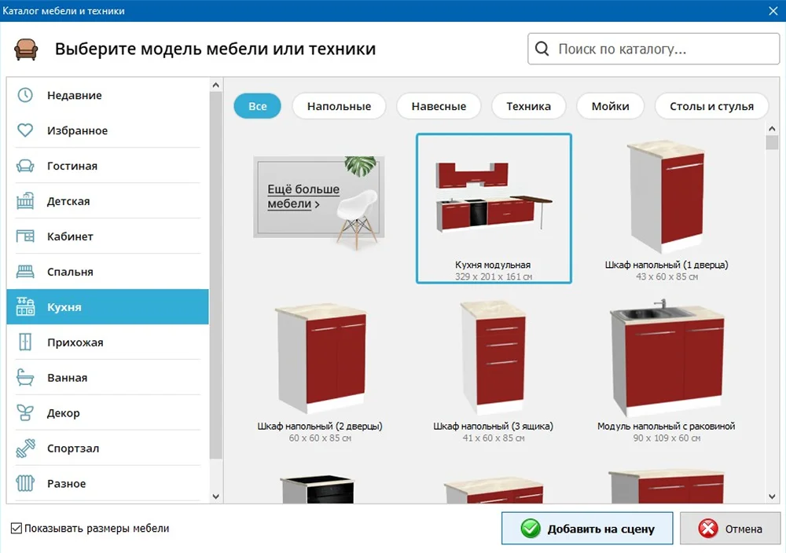Click the crib icon for Детская

pos(25,201)
